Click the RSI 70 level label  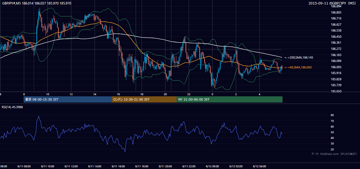(x=332, y=121)
